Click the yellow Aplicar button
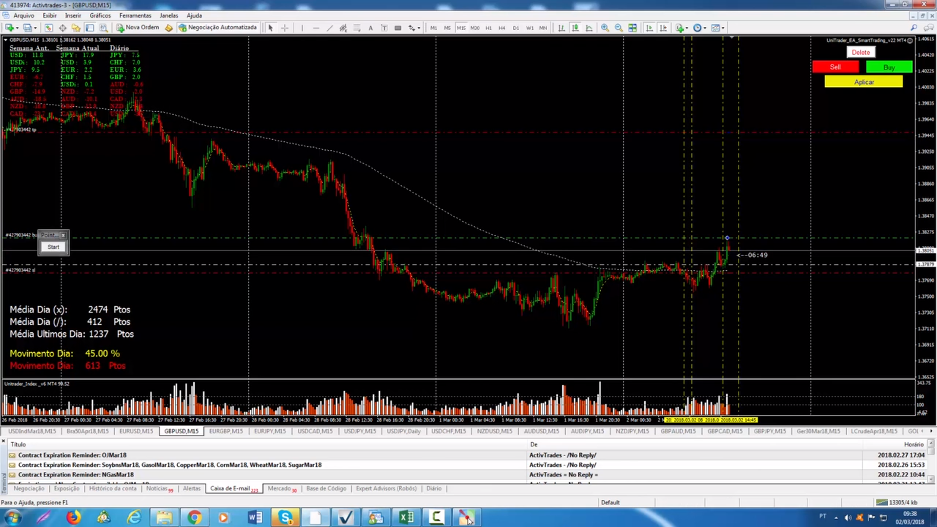The image size is (937, 527). (x=864, y=82)
